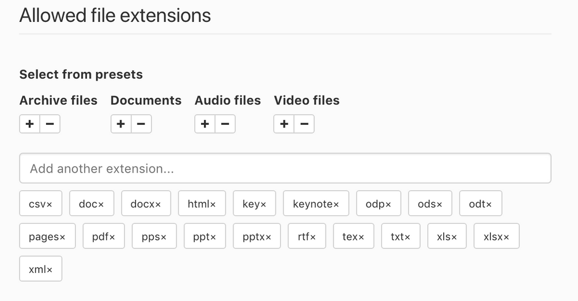Remove Archive files preset with minus
The height and width of the screenshot is (301, 578).
pyautogui.click(x=50, y=124)
